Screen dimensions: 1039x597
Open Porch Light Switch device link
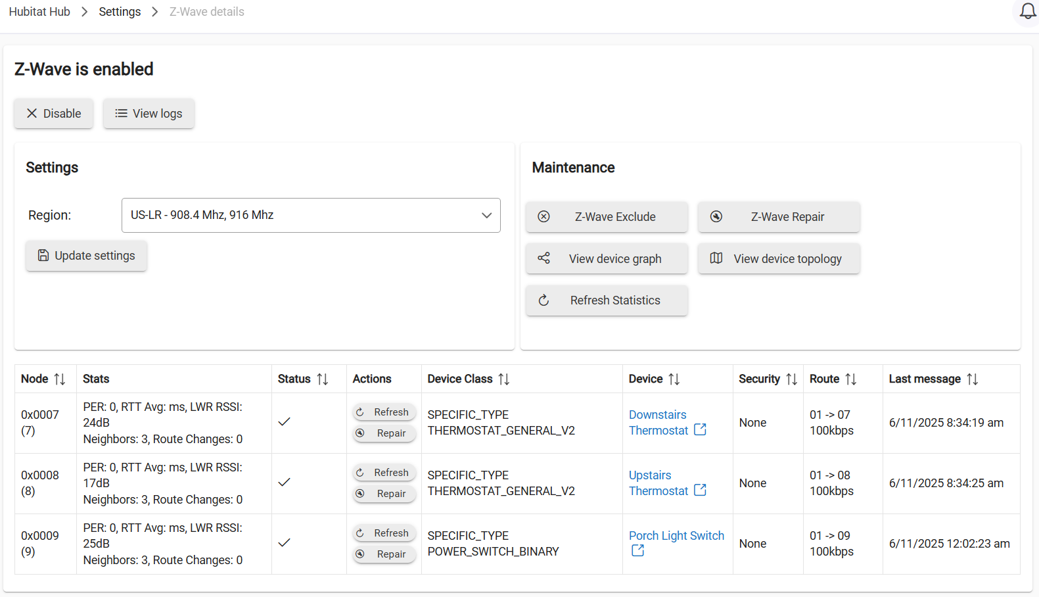(x=676, y=536)
